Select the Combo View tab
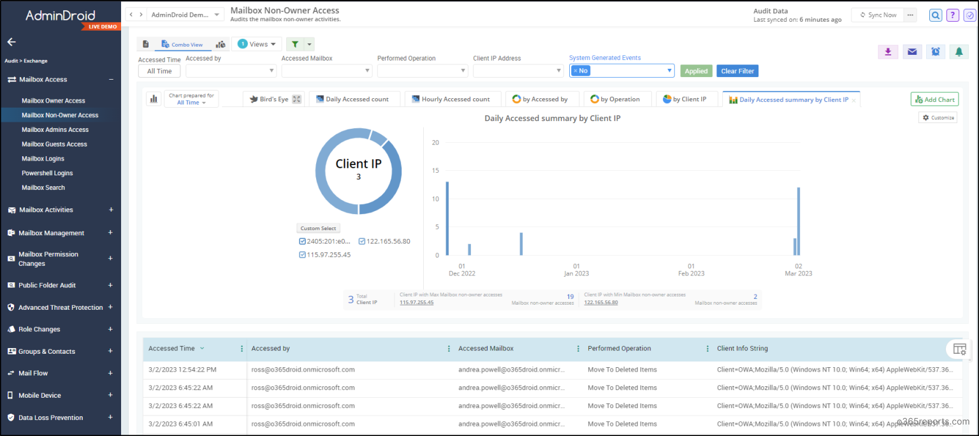979x436 pixels. tap(182, 45)
